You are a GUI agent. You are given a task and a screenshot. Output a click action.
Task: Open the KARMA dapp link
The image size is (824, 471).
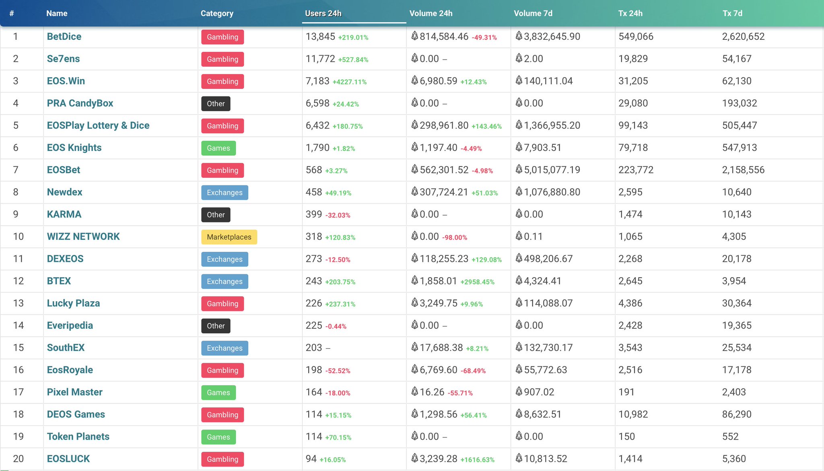(x=64, y=214)
